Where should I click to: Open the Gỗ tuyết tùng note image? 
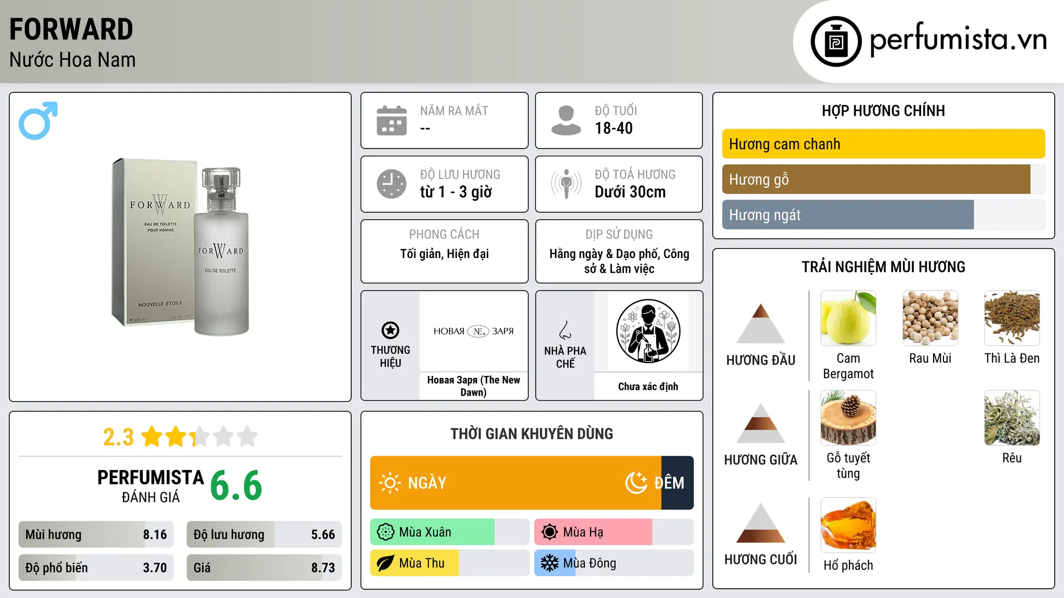point(848,418)
